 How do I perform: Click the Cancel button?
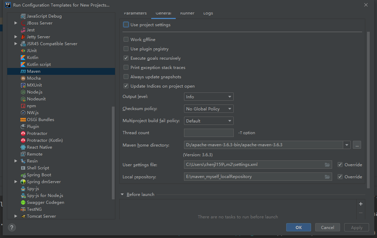(328, 228)
